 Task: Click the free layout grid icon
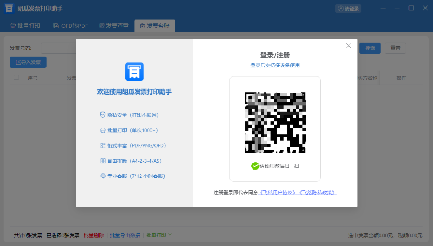tap(102, 161)
